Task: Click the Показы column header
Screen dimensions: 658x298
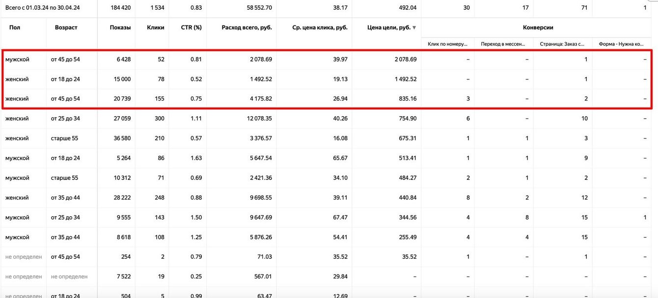Action: click(x=120, y=28)
